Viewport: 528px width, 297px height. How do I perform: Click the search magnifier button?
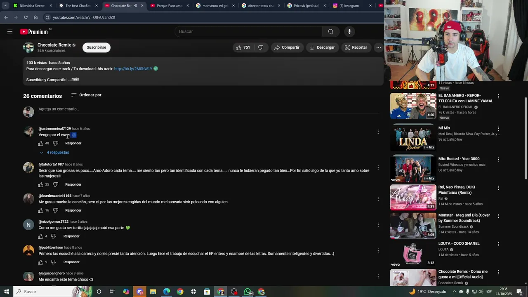331,32
